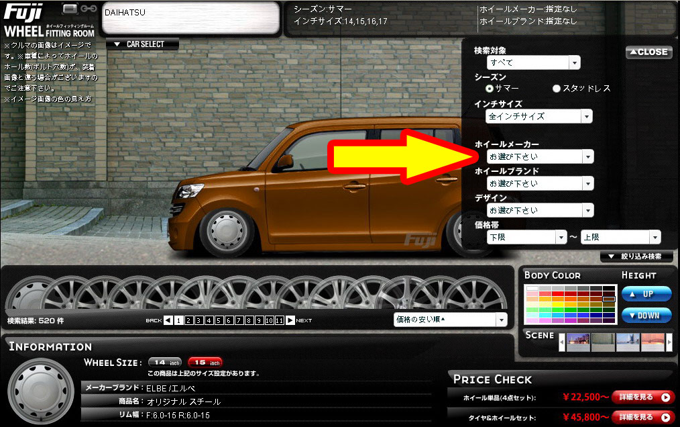Click 詳細を見る for tire and wheel set
680x427 pixels.
[643, 418]
